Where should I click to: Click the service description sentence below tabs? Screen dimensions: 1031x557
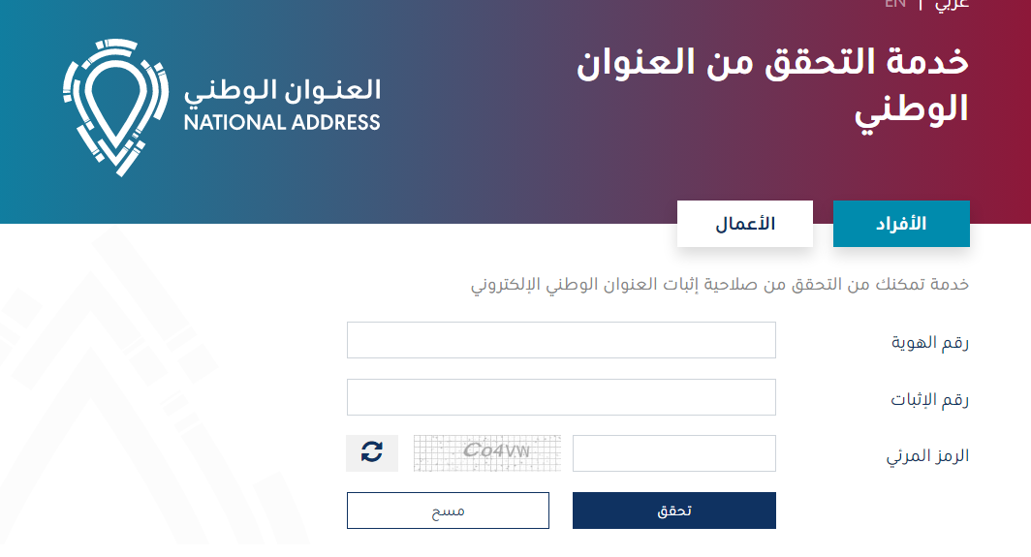(720, 285)
